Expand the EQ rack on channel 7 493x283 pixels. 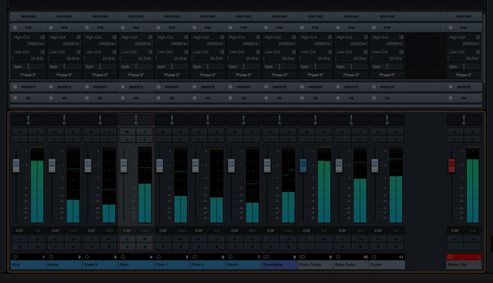coord(243,98)
